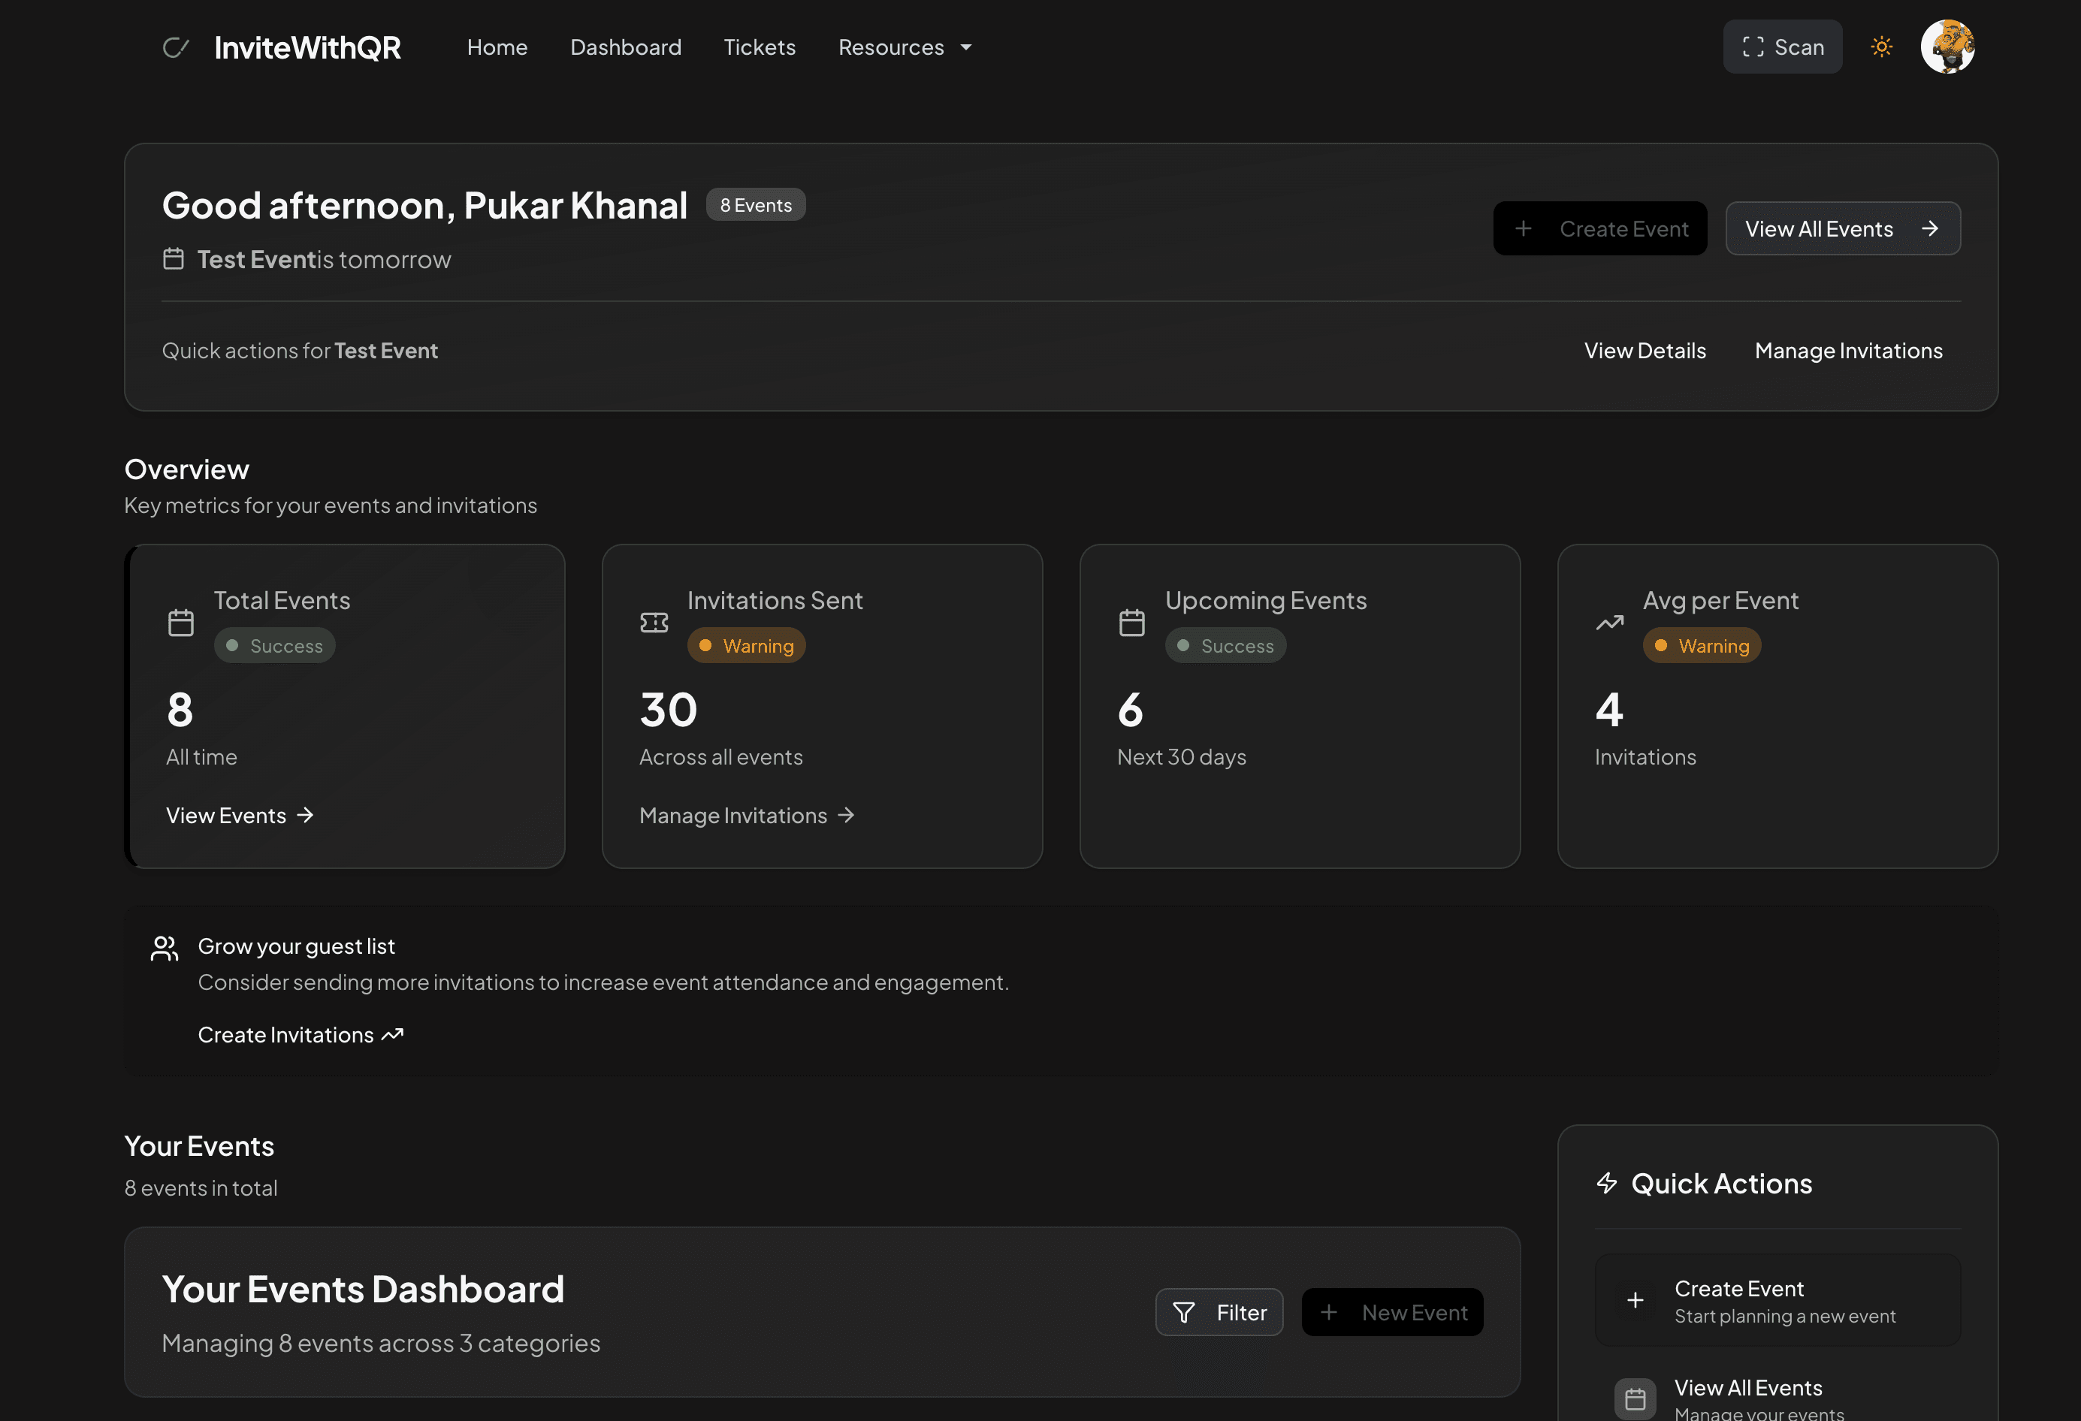Click the Upcoming Events calendar icon

(1132, 623)
